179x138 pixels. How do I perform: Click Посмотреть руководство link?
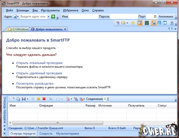coord(35,84)
